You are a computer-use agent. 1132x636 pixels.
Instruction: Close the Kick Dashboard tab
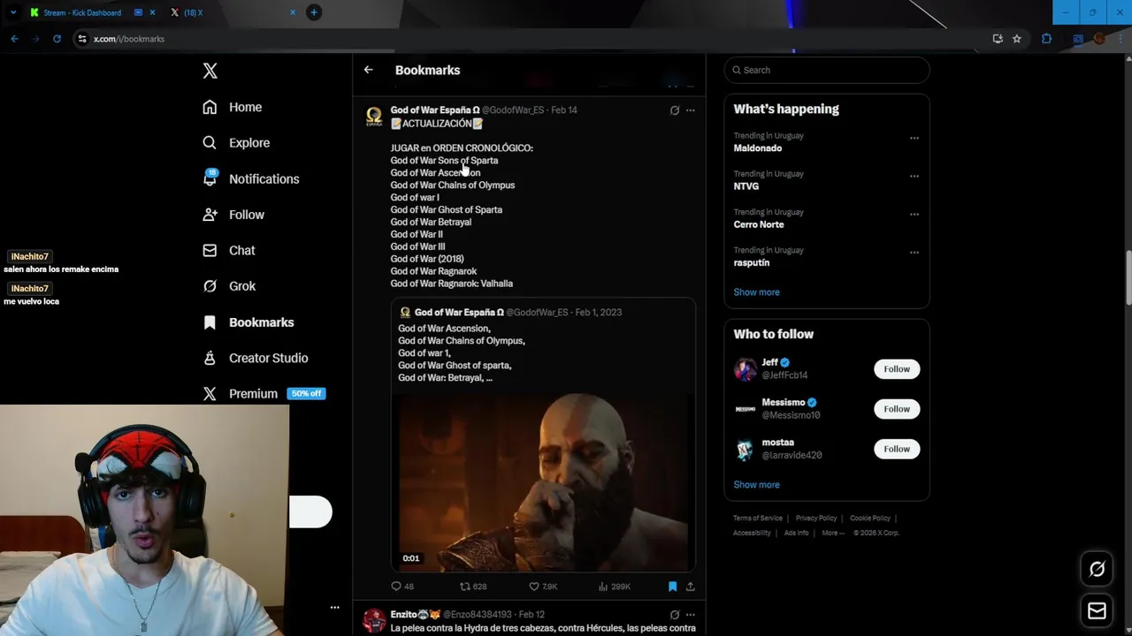[x=153, y=12]
